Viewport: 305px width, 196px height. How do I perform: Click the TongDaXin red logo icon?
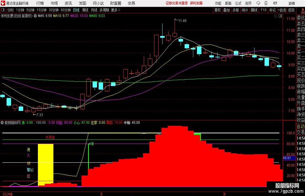click(3, 3)
